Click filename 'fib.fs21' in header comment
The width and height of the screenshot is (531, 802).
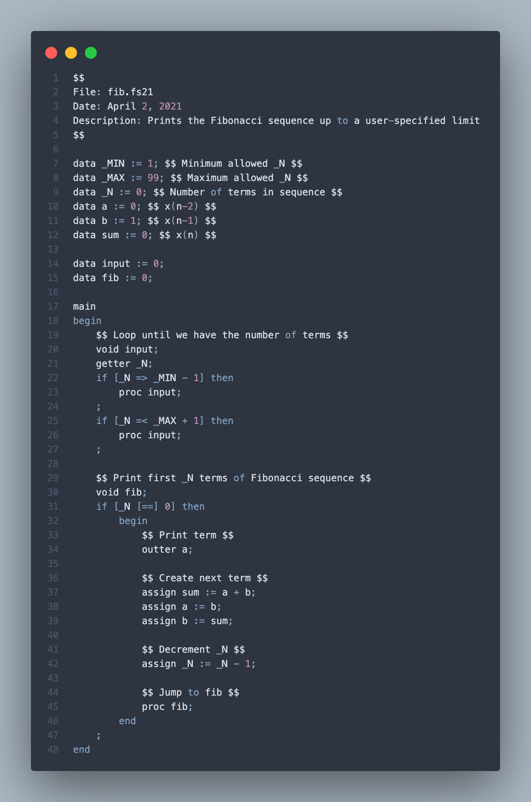tap(130, 92)
